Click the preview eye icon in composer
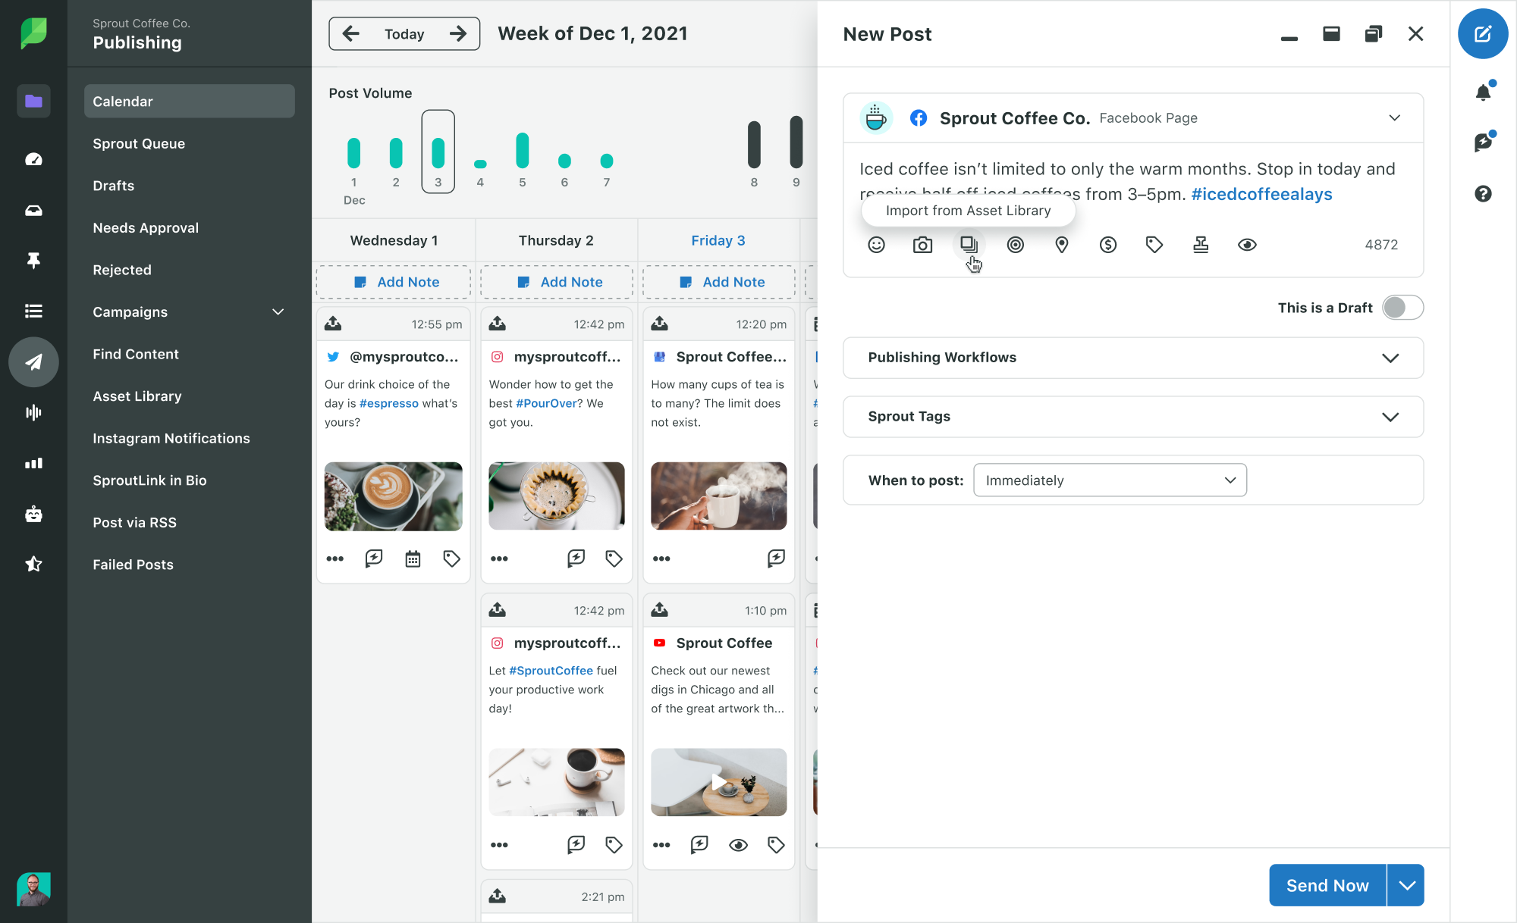This screenshot has width=1517, height=923. click(x=1247, y=245)
